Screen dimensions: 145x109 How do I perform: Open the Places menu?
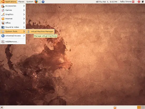pos(21,2)
